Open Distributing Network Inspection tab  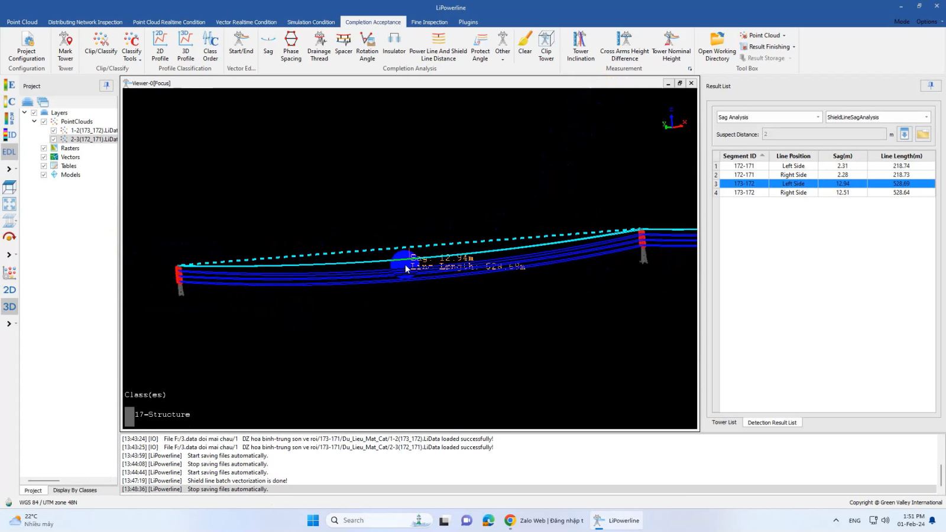click(x=85, y=22)
